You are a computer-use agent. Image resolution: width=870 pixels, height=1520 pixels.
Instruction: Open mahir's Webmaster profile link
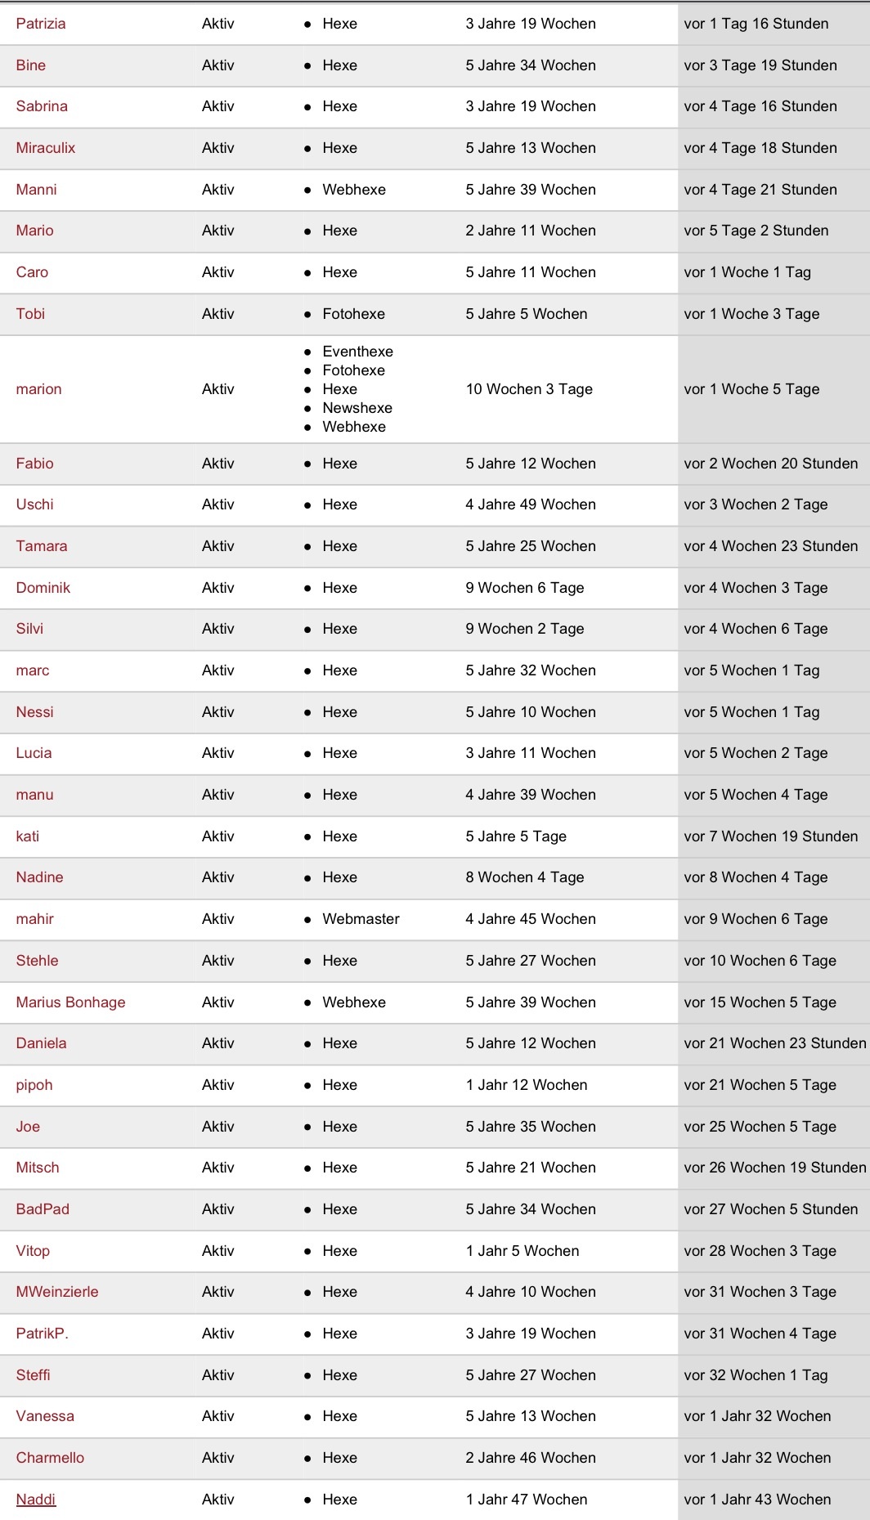pyautogui.click(x=35, y=919)
